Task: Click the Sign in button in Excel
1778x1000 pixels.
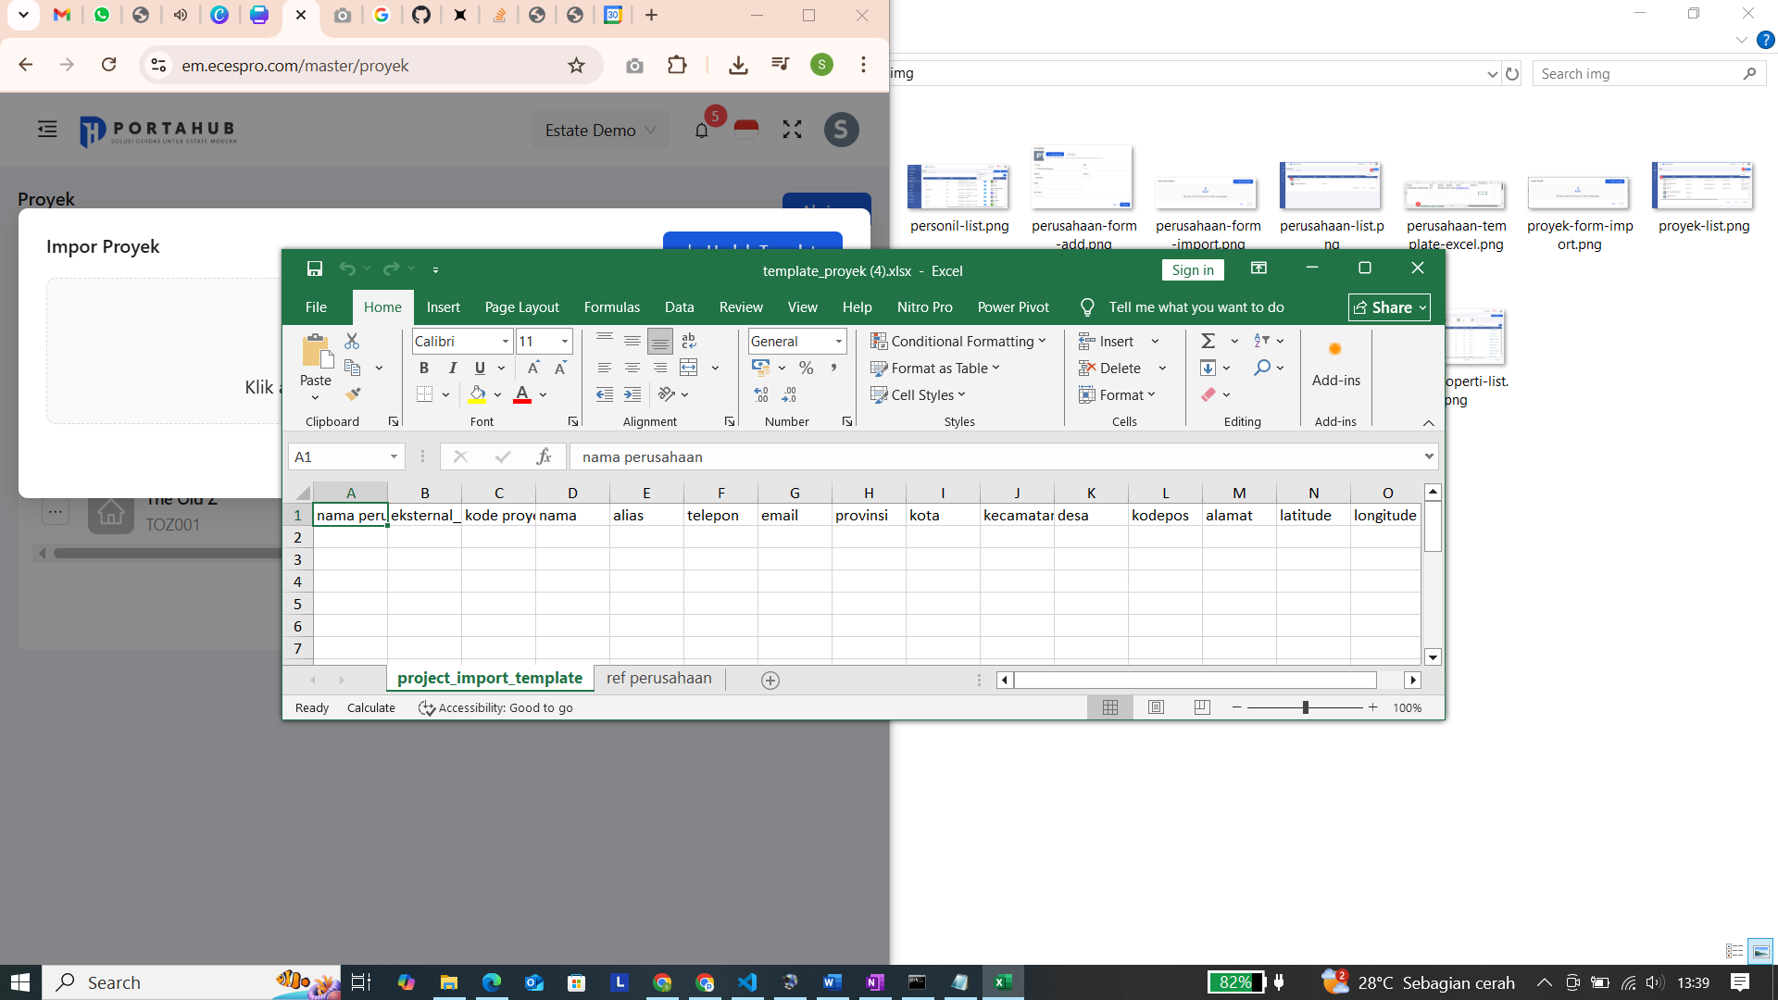Action: pos(1193,269)
